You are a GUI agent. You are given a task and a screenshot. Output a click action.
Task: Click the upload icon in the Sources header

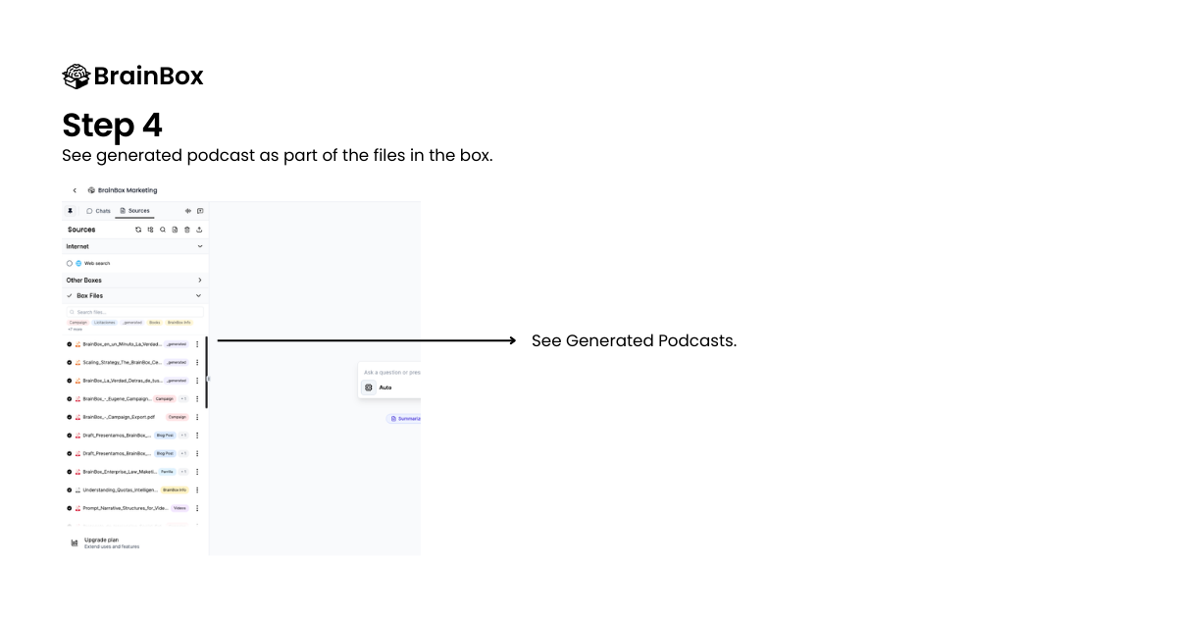(200, 230)
